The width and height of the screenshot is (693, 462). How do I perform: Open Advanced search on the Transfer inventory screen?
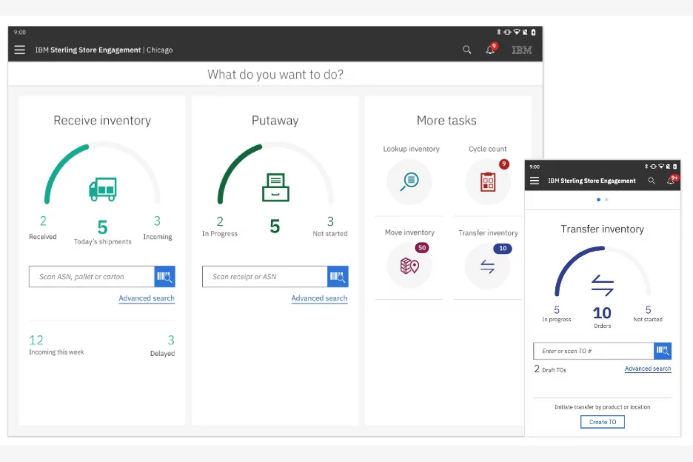[648, 369]
